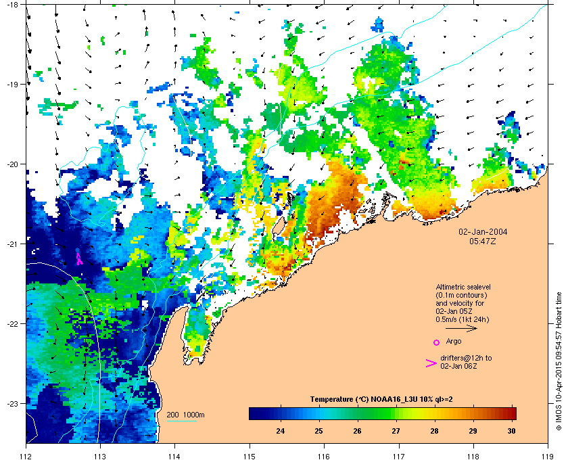Click the IMOS copyright timestamp text

tap(559, 361)
